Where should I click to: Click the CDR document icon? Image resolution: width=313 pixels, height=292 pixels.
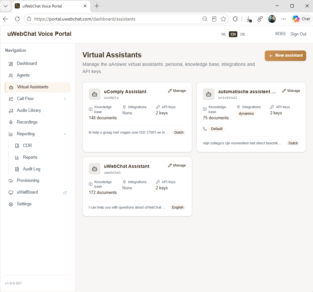click(x=17, y=146)
